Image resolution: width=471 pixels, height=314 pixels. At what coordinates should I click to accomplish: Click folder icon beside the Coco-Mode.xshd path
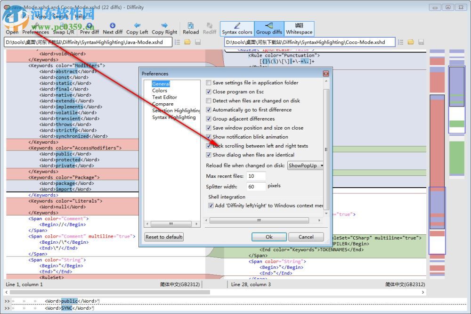411,42
